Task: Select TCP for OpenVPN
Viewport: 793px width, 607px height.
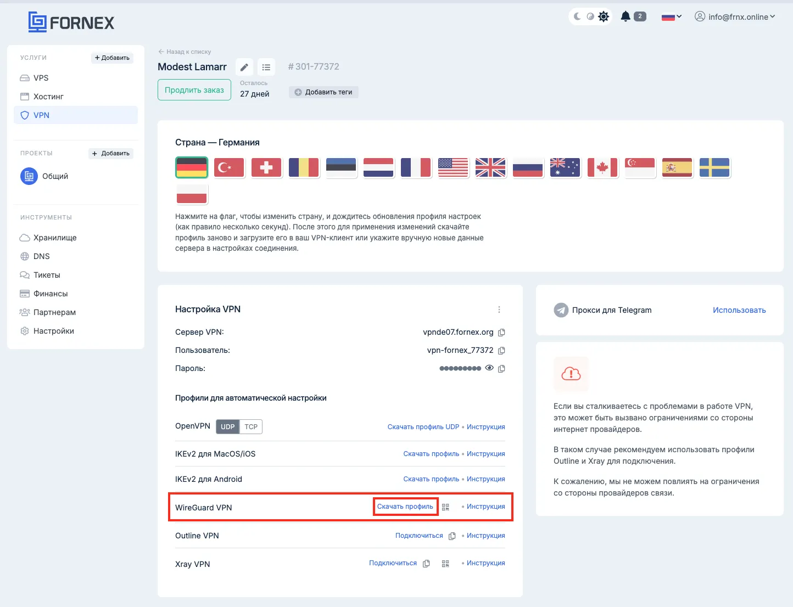Action: [251, 427]
